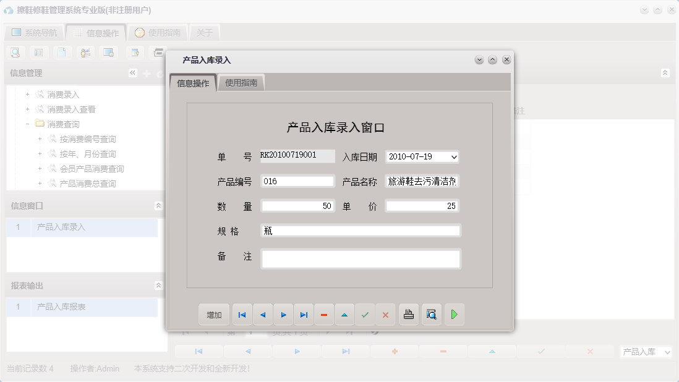Click the first-record navigation icon

pyautogui.click(x=242, y=315)
